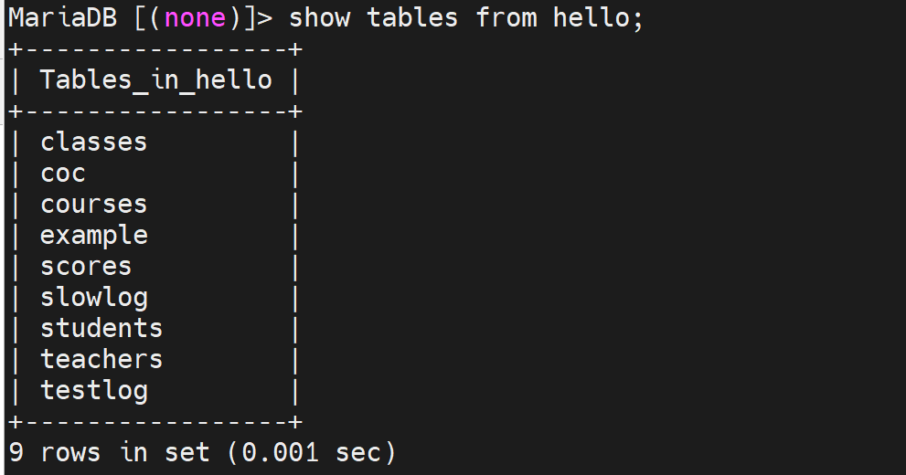Viewport: 906px width, 475px height.
Task: Select the coc table row
Action: pyautogui.click(x=62, y=174)
